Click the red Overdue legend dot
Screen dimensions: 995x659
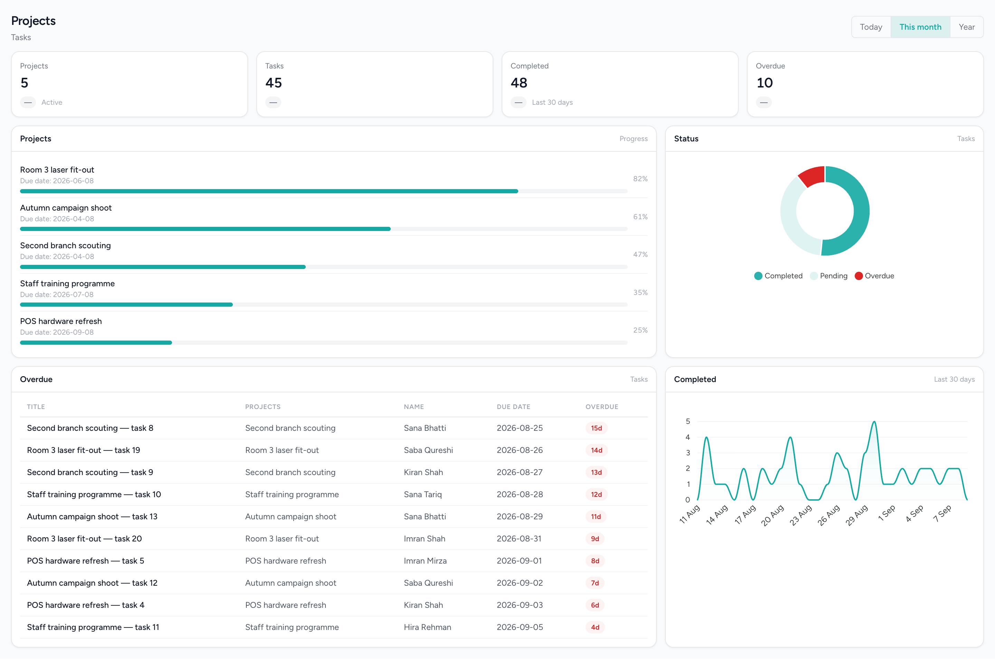point(859,276)
